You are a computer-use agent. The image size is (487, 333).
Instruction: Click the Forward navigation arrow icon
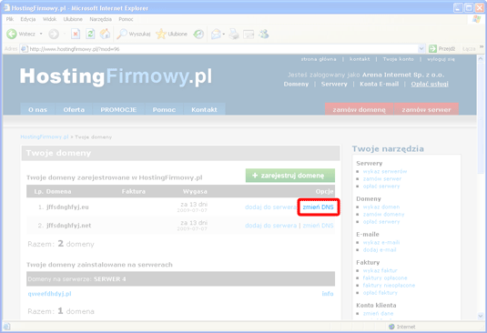click(x=54, y=34)
